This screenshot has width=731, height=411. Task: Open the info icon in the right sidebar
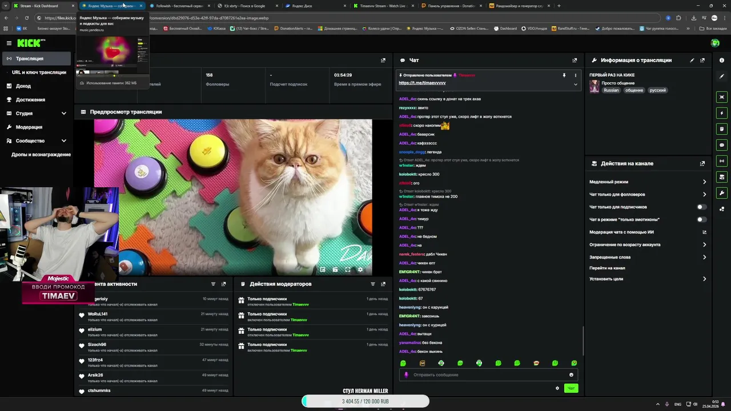pyautogui.click(x=722, y=60)
